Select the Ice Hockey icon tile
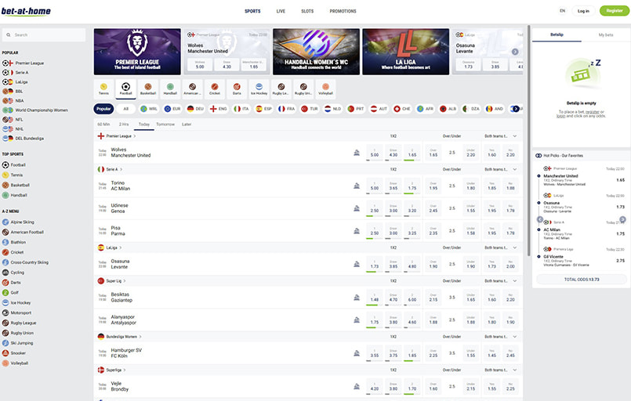 (x=259, y=89)
